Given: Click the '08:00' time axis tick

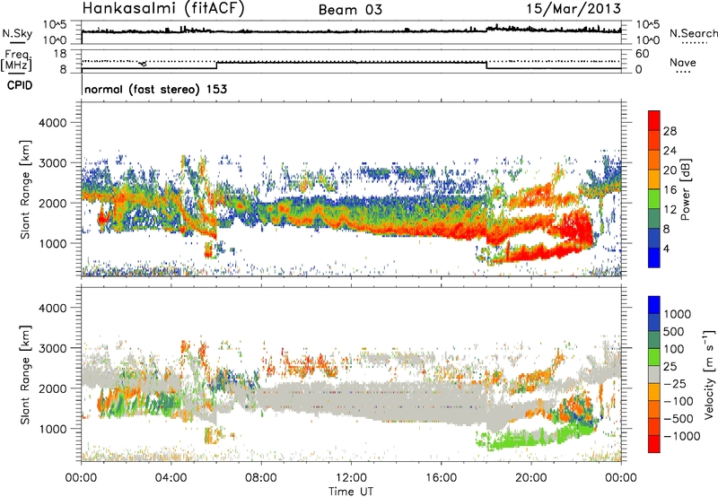Looking at the screenshot, I should tap(261, 478).
